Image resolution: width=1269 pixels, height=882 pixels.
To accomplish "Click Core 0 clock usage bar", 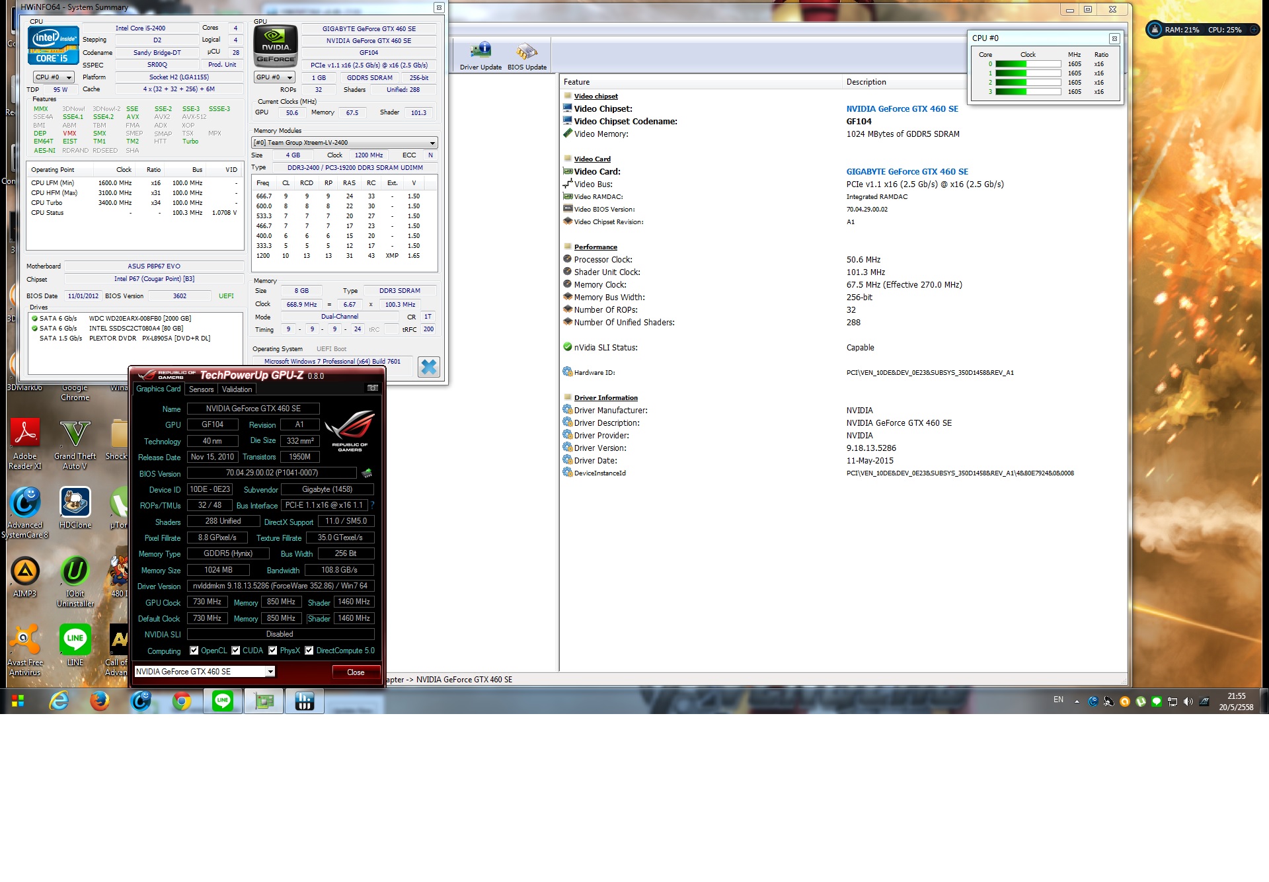I will [1028, 64].
